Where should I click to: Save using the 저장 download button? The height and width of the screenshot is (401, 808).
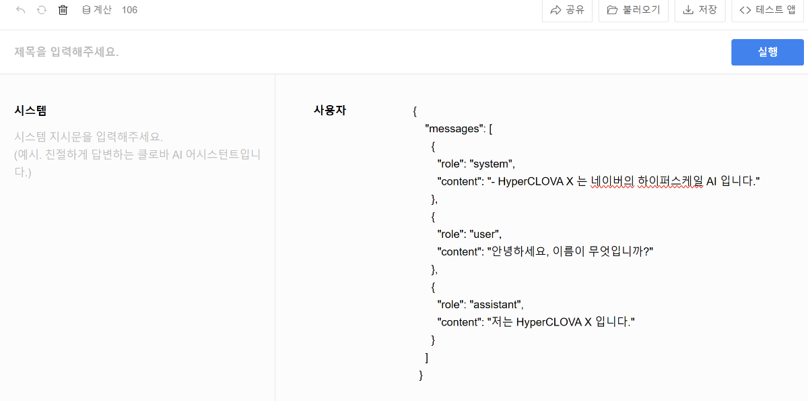(x=700, y=10)
